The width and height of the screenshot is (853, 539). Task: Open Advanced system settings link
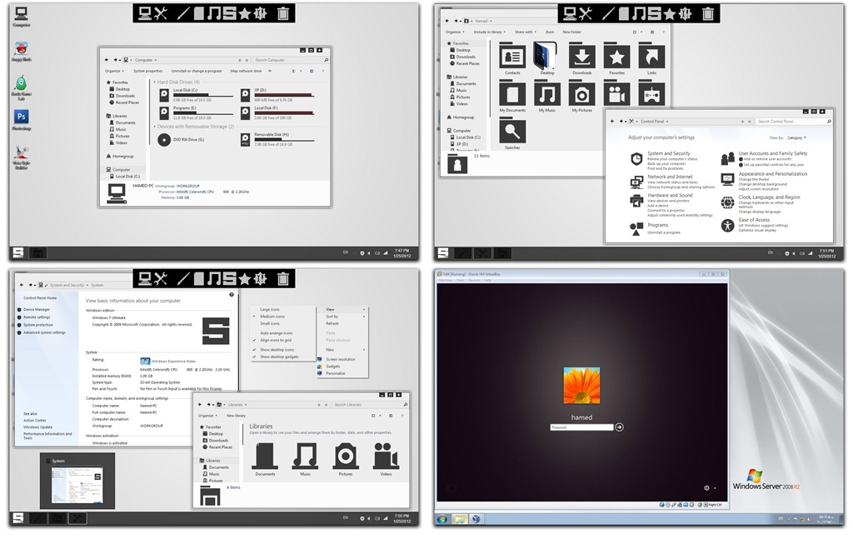(x=44, y=332)
